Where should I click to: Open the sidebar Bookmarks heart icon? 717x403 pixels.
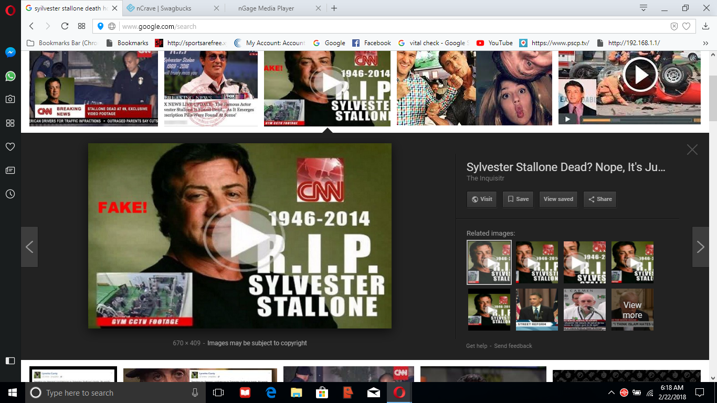pos(10,147)
